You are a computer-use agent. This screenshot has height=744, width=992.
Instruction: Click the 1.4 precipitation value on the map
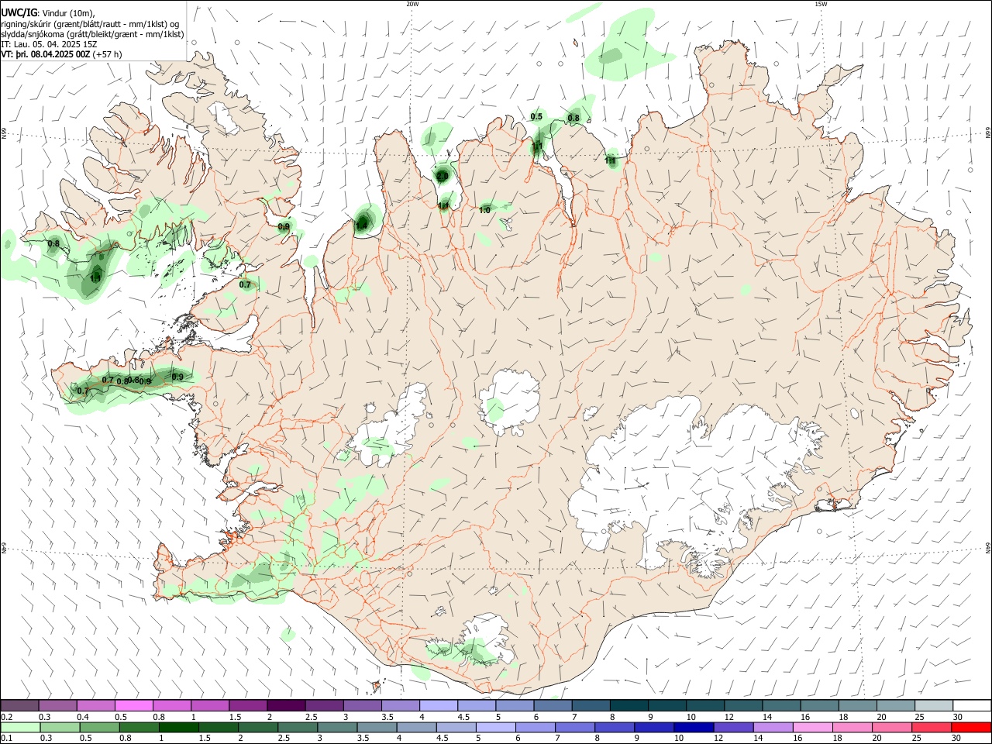(x=362, y=226)
